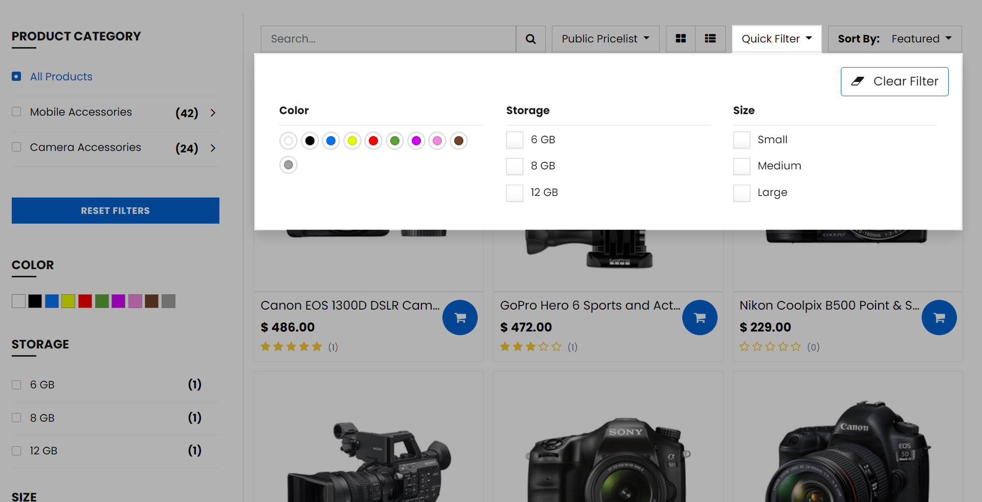Check the Mobile Accessories category
Viewport: 982px width, 502px height.
coord(16,112)
